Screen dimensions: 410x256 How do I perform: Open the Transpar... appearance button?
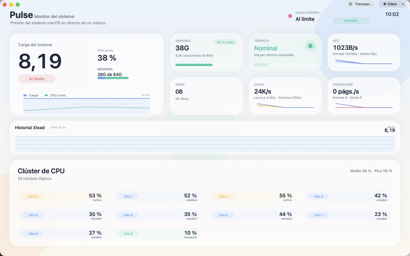[361, 4]
